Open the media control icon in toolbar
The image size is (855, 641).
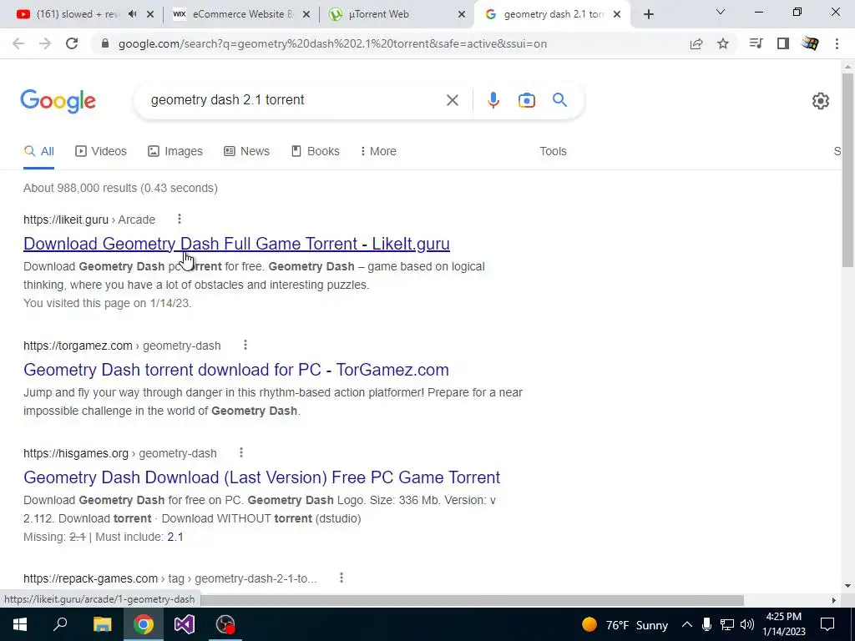tap(756, 43)
